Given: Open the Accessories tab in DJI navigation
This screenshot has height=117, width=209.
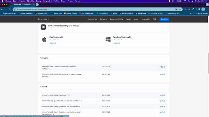Looking at the screenshot, I should [92, 19].
